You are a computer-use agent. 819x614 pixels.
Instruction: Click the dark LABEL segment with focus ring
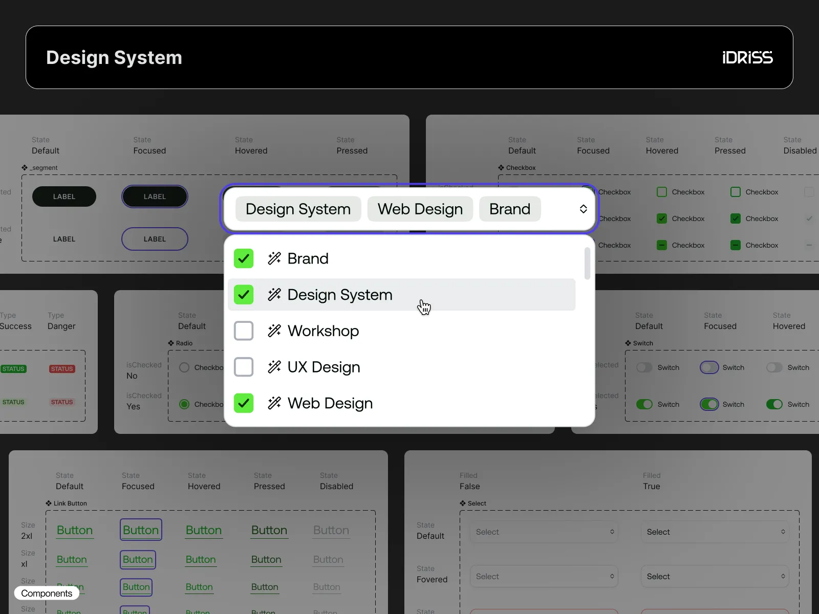pyautogui.click(x=155, y=196)
